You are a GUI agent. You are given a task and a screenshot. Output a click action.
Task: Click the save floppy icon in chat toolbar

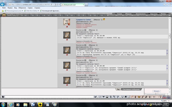[x=107, y=97]
